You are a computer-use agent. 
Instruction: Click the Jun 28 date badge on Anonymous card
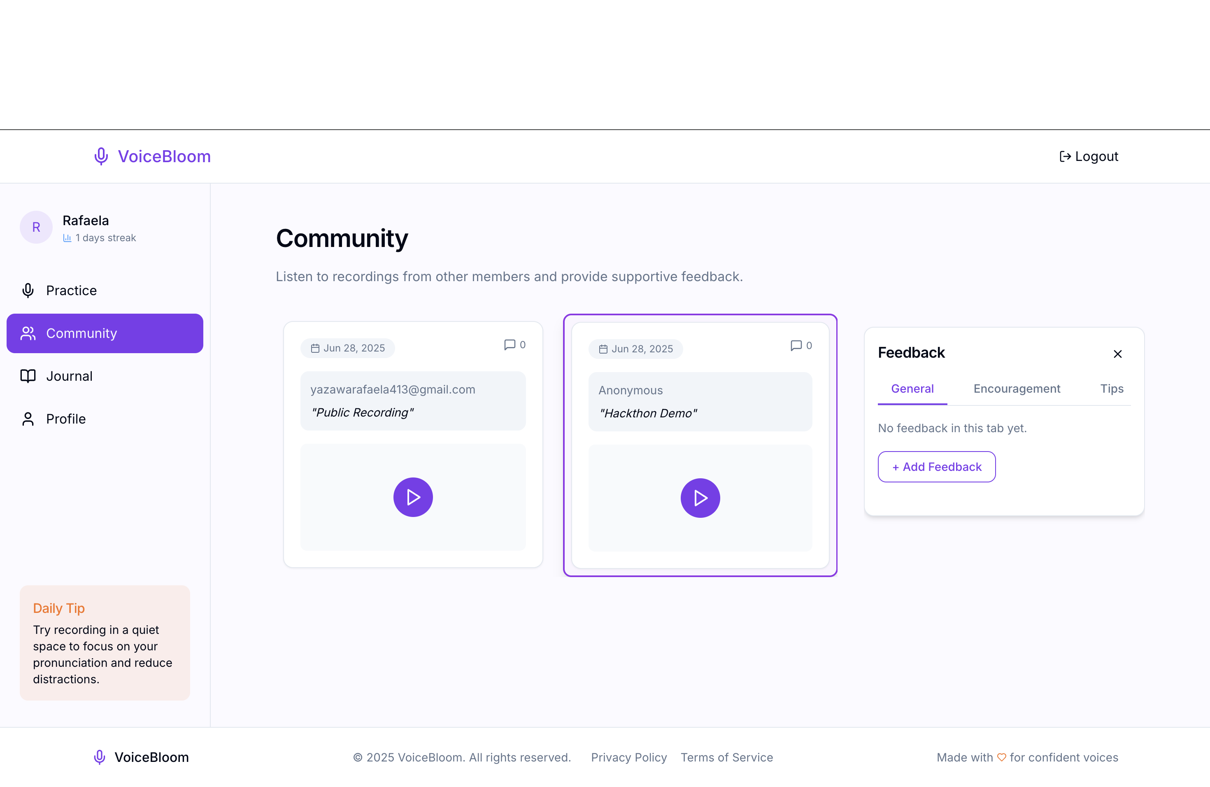click(635, 349)
